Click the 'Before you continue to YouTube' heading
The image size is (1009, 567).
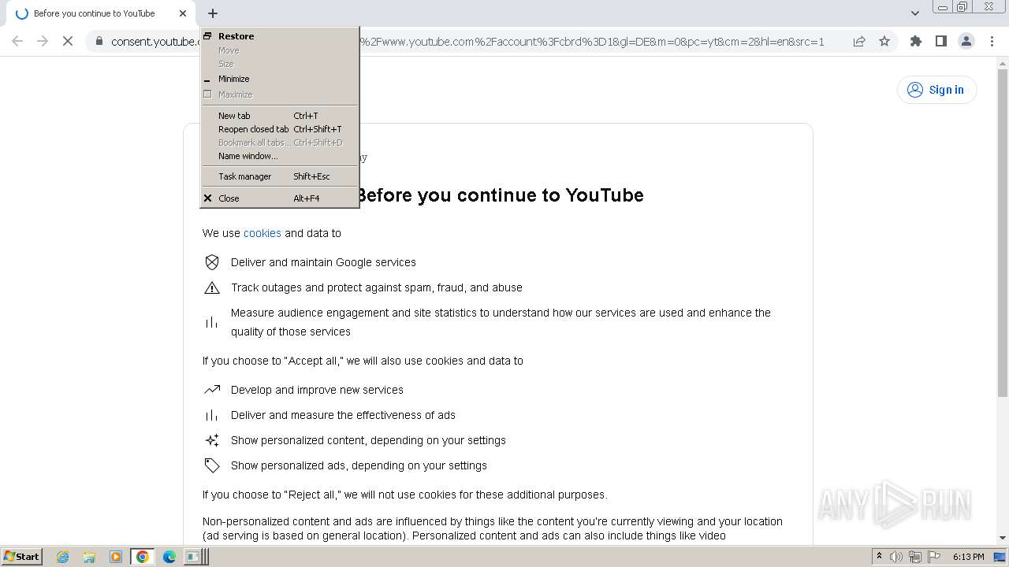501,195
